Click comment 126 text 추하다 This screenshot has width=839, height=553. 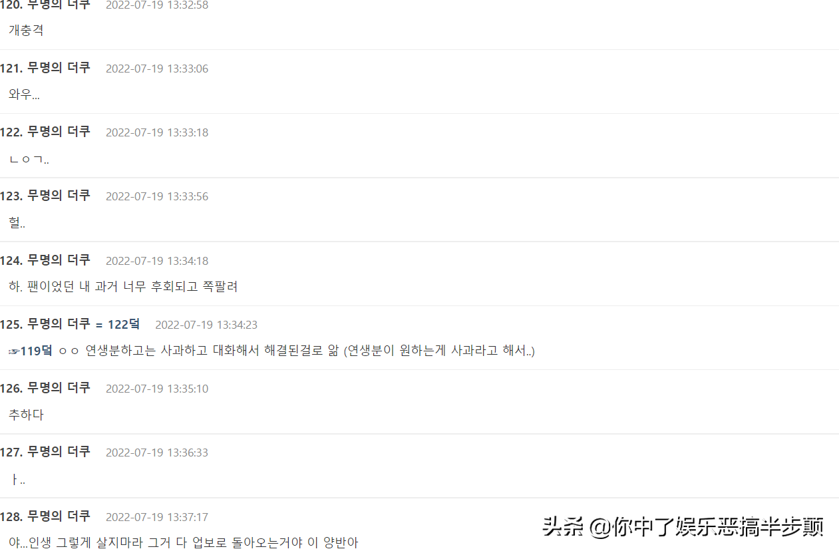tap(26, 415)
